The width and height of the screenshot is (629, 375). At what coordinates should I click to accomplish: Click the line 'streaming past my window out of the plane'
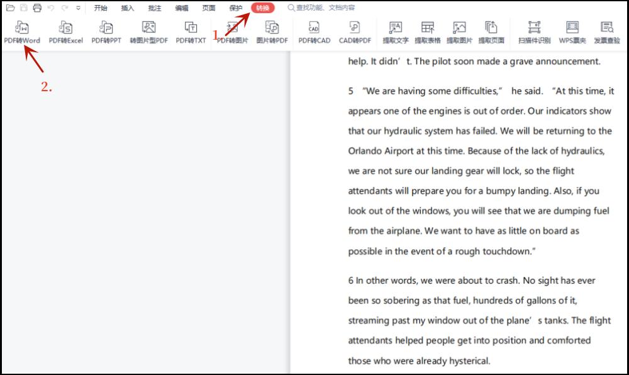point(479,320)
